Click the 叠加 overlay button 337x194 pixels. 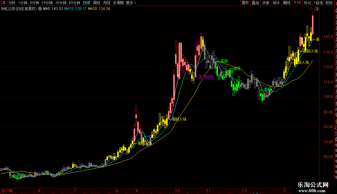pyautogui.click(x=255, y=3)
